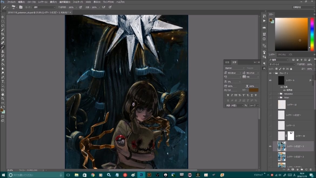
Task: Select the Eraser tool
Action: pyautogui.click(x=3, y=60)
